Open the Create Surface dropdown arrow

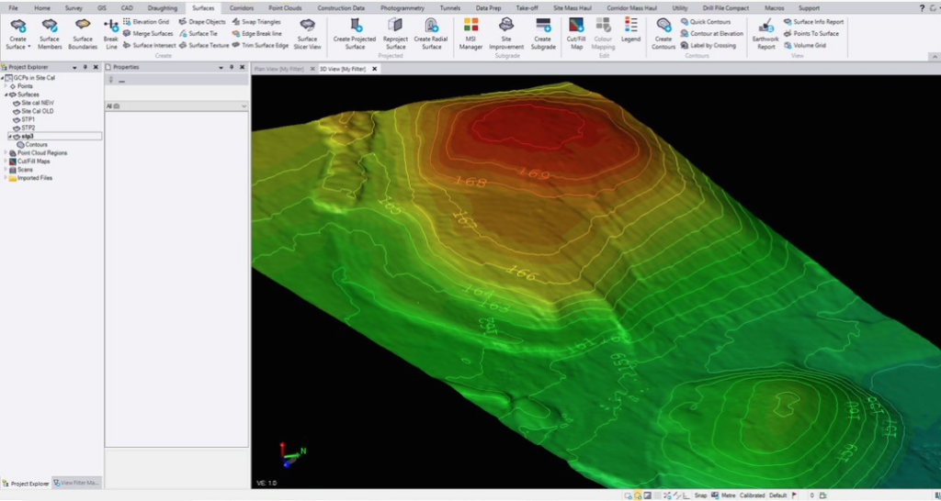(28, 47)
